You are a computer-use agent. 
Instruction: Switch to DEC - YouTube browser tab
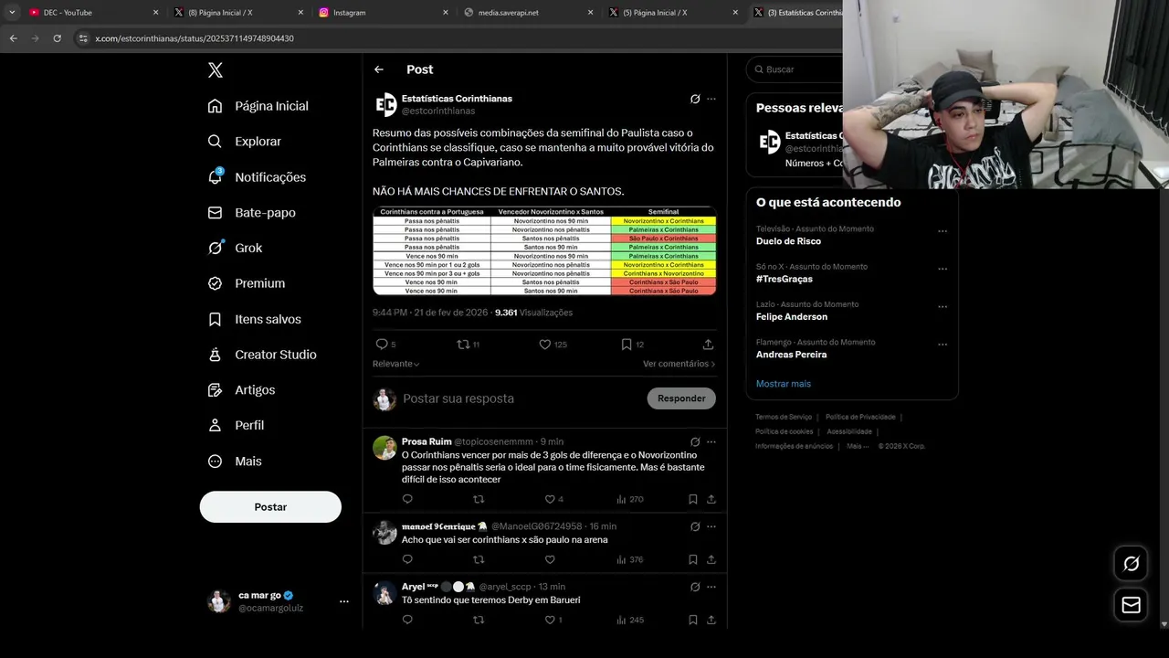click(x=91, y=13)
